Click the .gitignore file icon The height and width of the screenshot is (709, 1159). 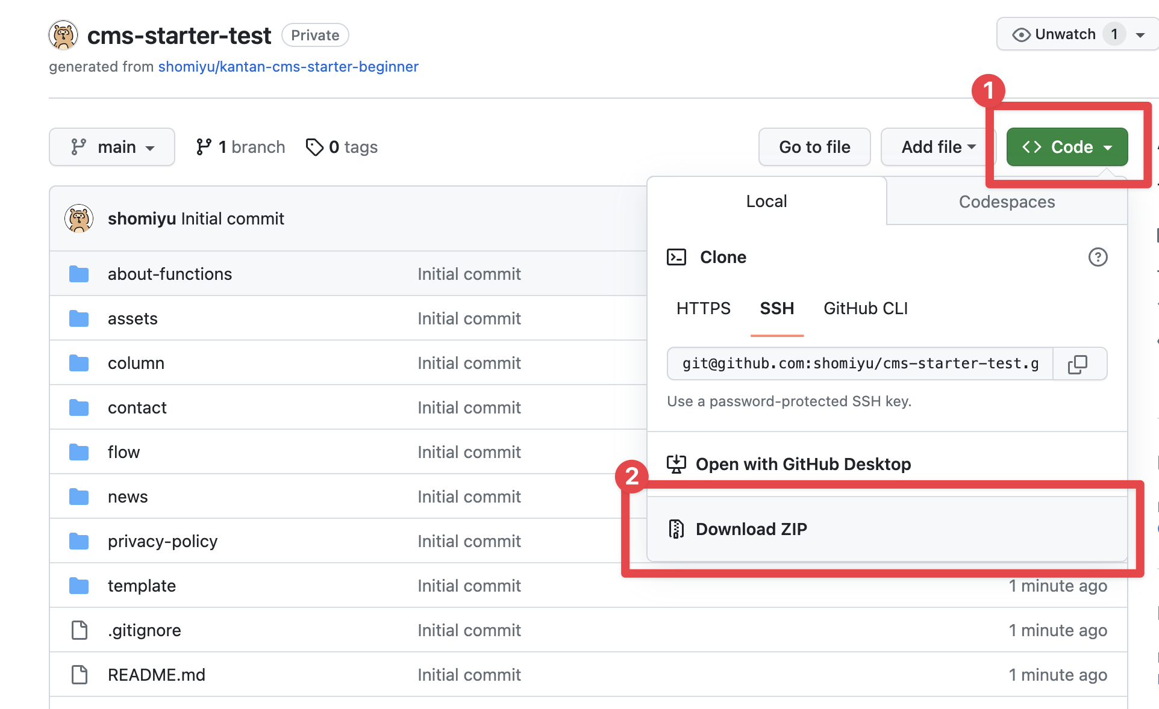[x=80, y=630]
